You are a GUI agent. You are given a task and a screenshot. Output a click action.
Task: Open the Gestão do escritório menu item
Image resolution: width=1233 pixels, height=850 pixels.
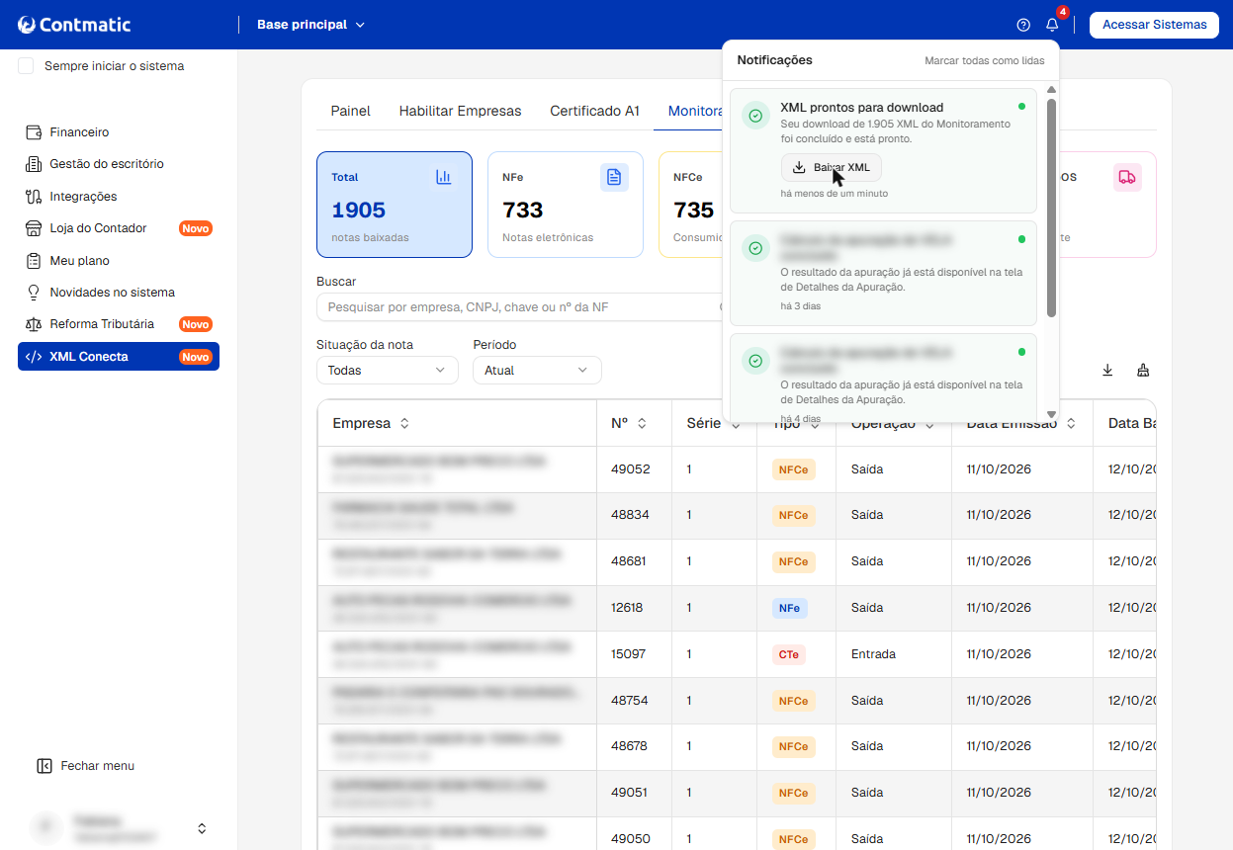[119, 164]
